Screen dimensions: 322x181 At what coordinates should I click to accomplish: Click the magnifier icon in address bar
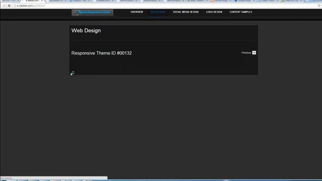click(x=319, y=6)
